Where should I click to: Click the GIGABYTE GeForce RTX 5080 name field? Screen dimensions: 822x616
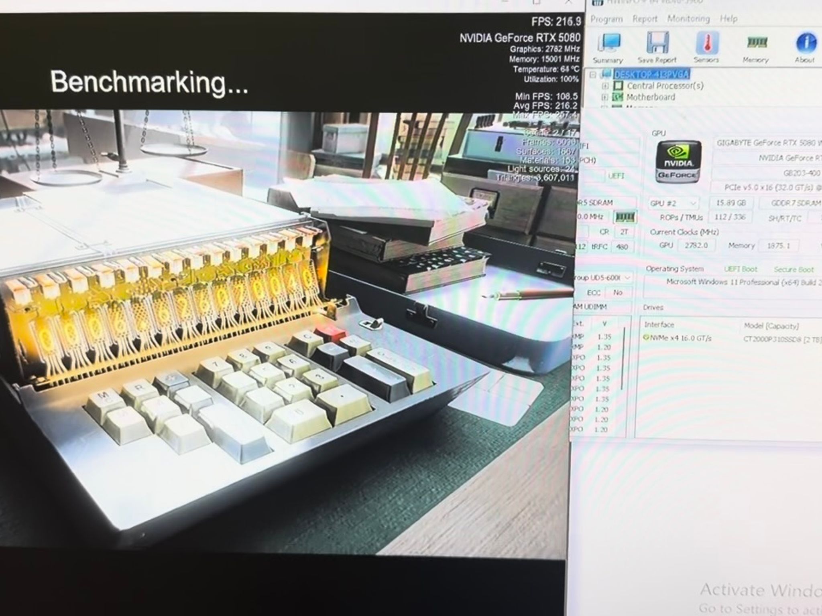(767, 143)
